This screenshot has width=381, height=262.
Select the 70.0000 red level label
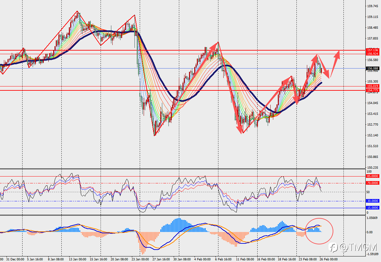pyautogui.click(x=373, y=183)
